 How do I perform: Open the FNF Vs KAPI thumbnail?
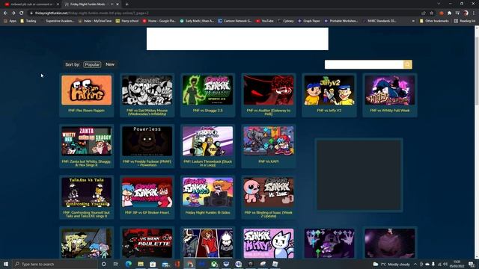(269, 141)
